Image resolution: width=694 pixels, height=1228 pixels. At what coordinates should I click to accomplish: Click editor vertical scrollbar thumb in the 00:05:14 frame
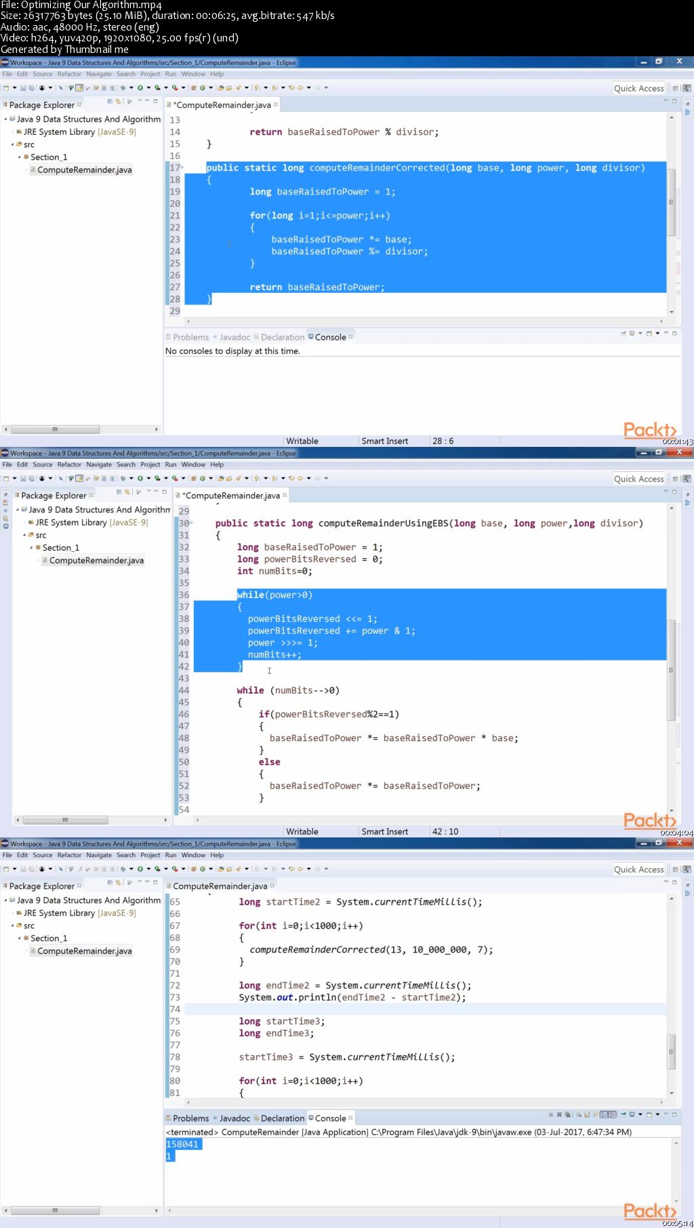click(671, 1052)
